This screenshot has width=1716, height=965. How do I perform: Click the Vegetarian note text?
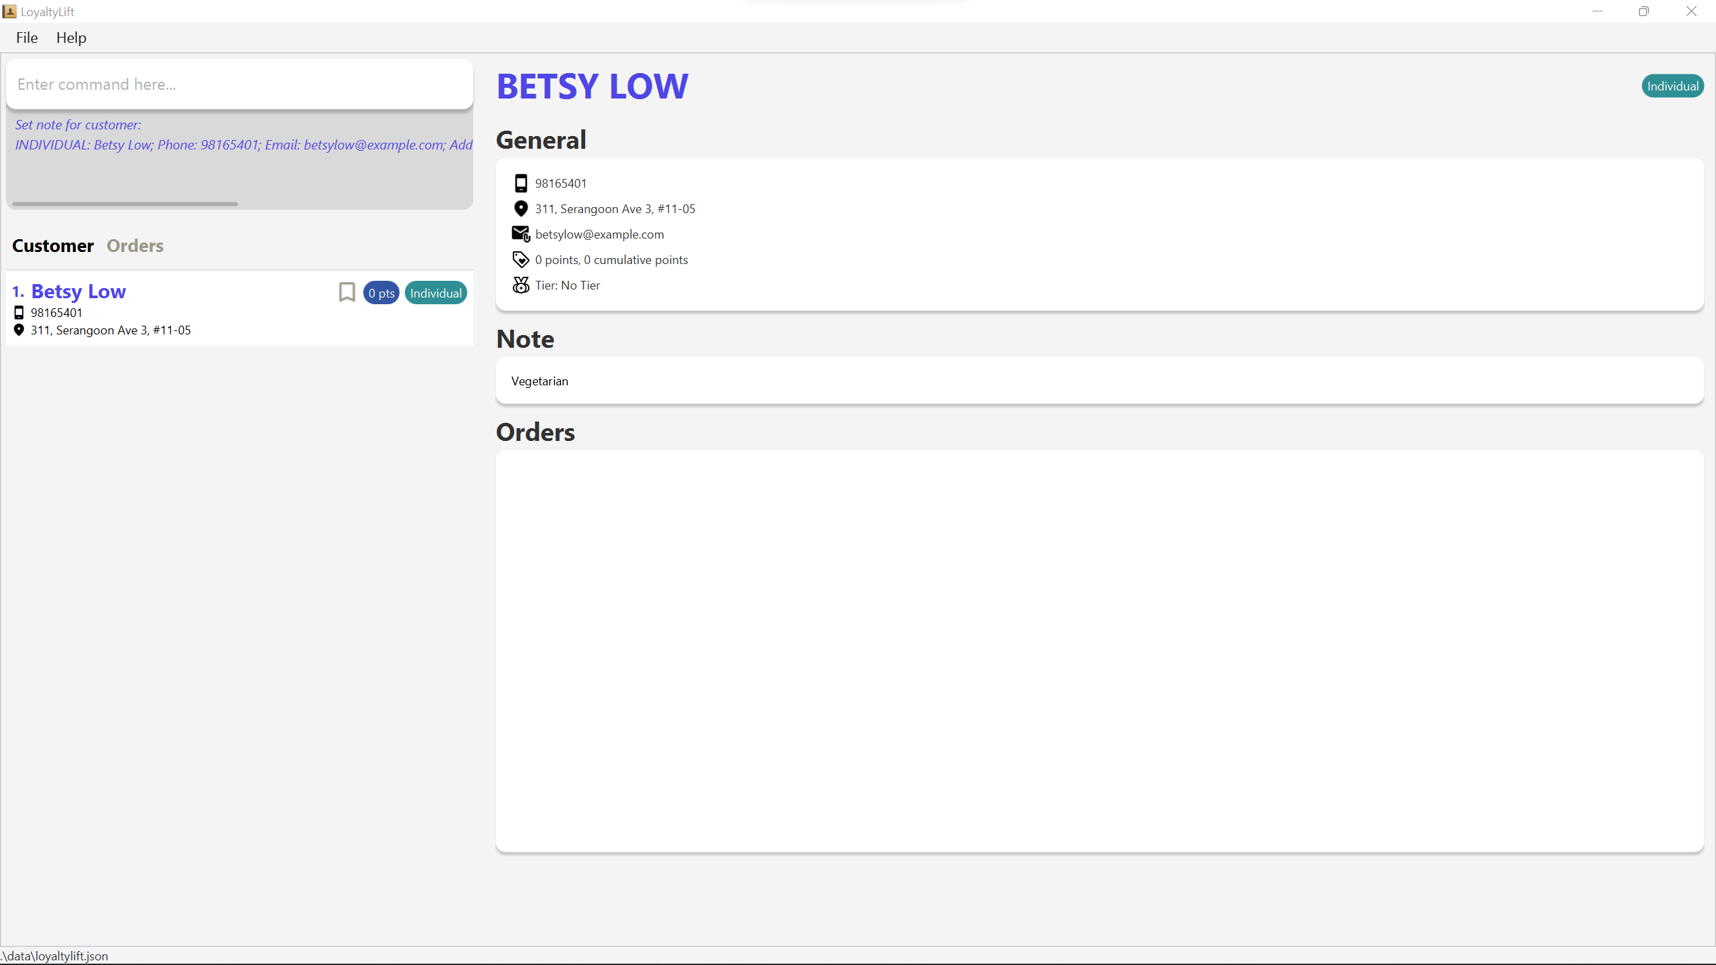tap(540, 381)
